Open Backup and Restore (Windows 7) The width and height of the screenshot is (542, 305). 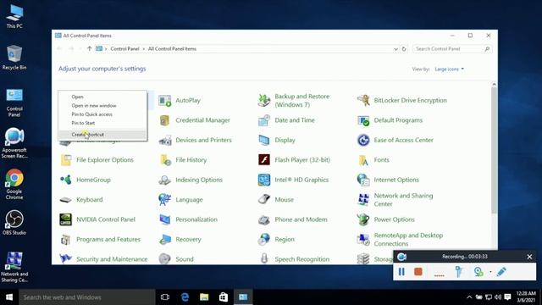pyautogui.click(x=294, y=101)
